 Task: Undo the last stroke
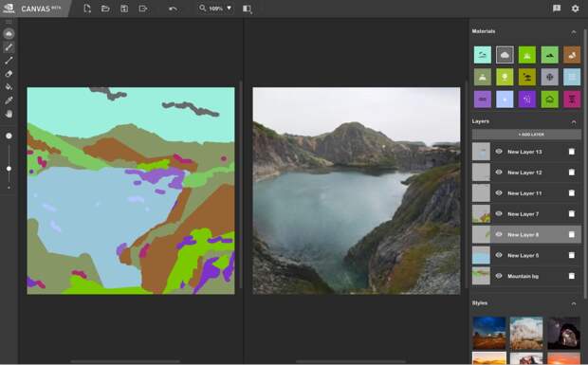pos(173,9)
